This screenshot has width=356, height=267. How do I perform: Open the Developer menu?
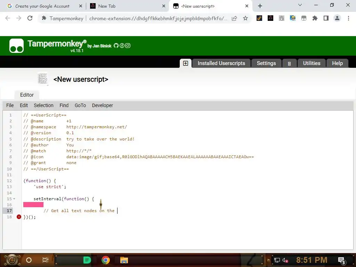point(103,105)
